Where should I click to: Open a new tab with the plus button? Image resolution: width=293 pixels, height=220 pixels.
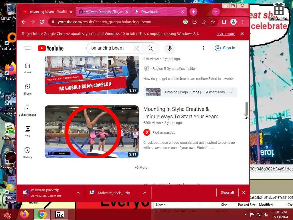point(193,12)
